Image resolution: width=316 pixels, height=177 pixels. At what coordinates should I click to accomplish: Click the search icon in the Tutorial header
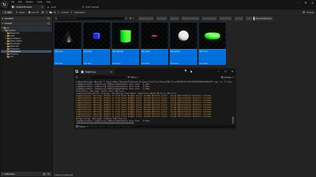point(48,24)
